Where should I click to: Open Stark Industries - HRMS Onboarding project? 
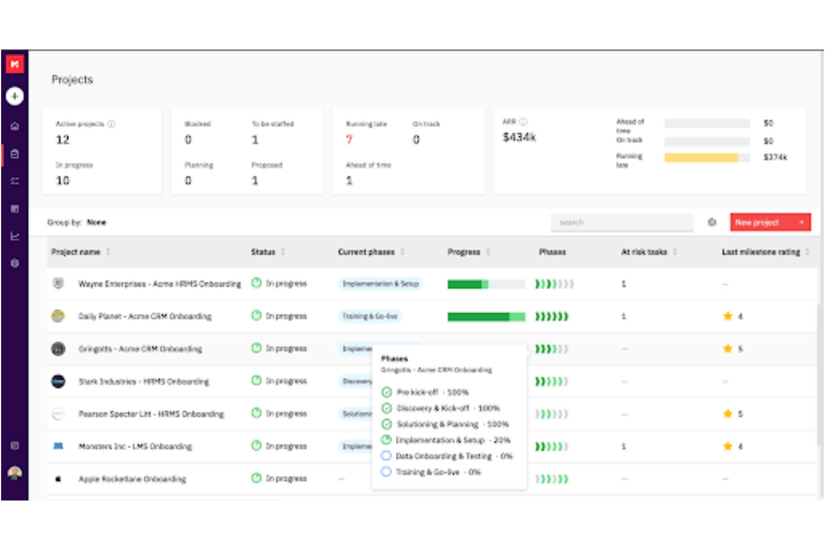[144, 382]
